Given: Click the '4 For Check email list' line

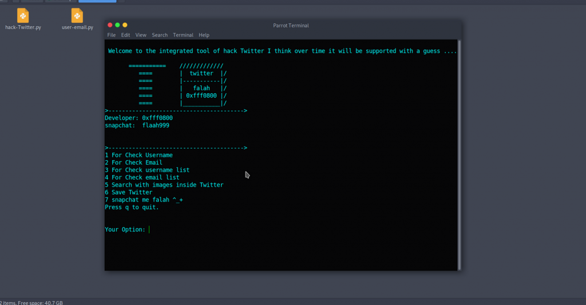Looking at the screenshot, I should point(142,177).
